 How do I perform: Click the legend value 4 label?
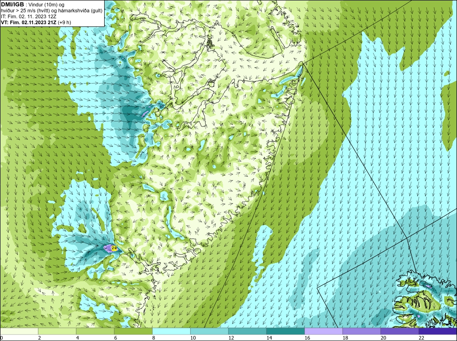[78, 338]
